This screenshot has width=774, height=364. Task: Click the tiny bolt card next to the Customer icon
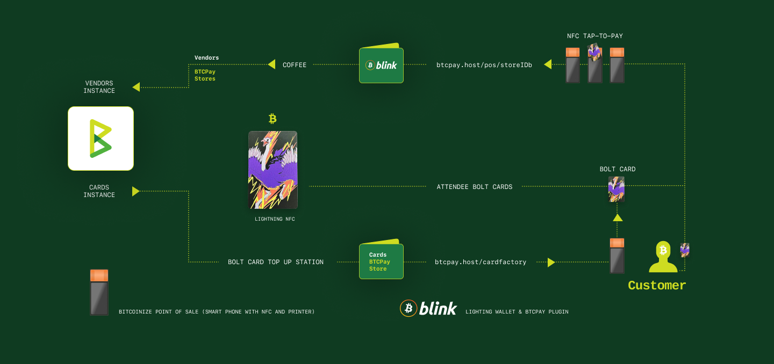pyautogui.click(x=685, y=250)
